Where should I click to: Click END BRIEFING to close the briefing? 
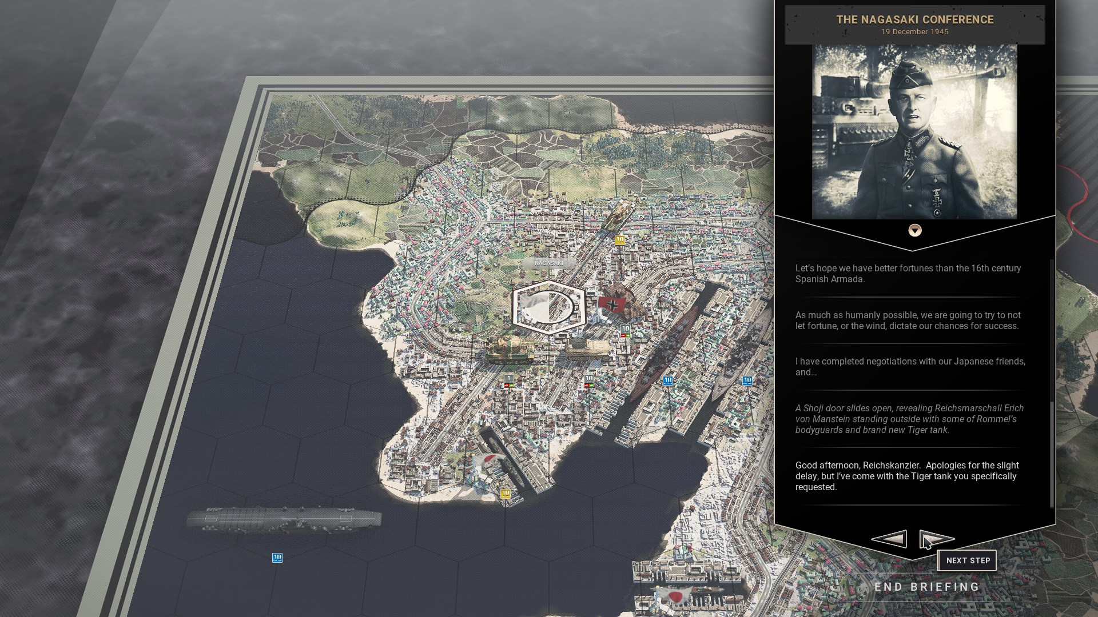tap(927, 587)
